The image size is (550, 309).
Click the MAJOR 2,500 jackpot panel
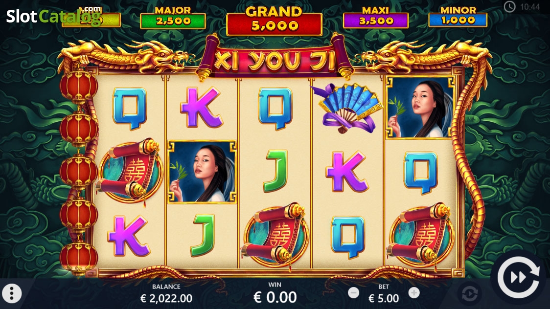coord(173,17)
